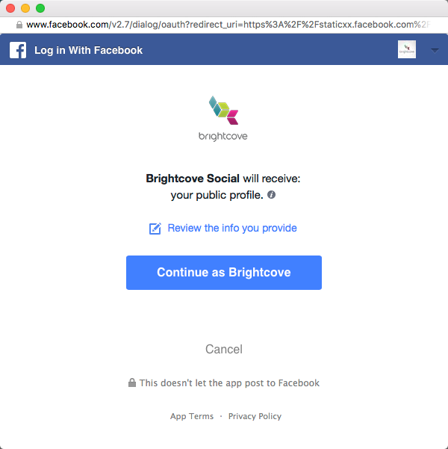Zoom the window with green button
Image resolution: width=448 pixels, height=449 pixels.
click(x=40, y=8)
